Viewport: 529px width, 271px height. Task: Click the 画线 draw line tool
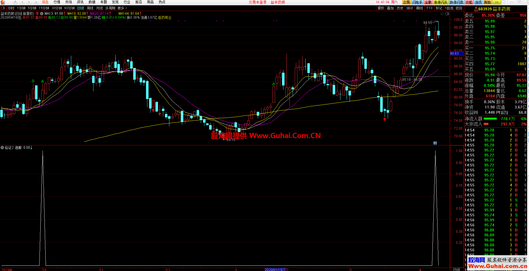pos(419,8)
